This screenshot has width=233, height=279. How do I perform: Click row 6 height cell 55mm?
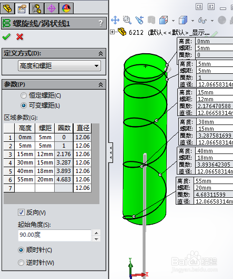tap(25, 179)
